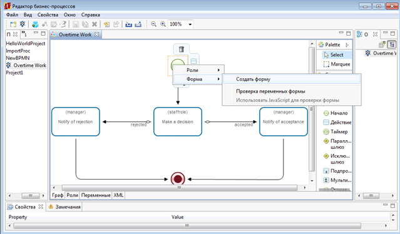The width and height of the screenshot is (400, 234).
Task: Click the properties panel horizontal scrollbar
Action: pyautogui.click(x=187, y=226)
